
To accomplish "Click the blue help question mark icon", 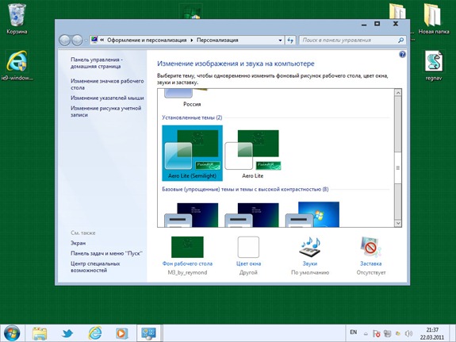I will 402,55.
